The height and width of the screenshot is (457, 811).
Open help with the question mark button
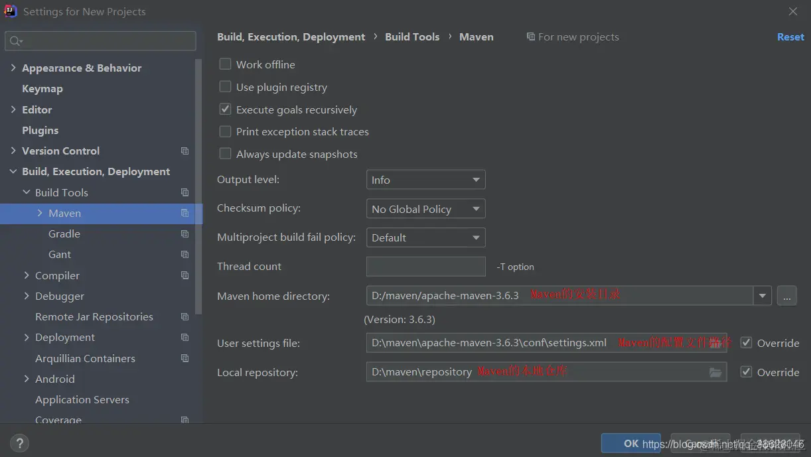19,443
